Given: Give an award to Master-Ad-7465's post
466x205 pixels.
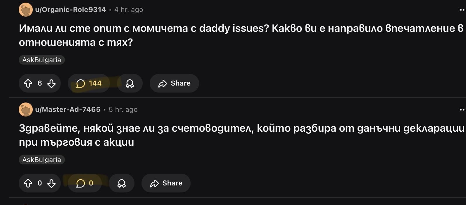Looking at the screenshot, I should click(x=122, y=183).
